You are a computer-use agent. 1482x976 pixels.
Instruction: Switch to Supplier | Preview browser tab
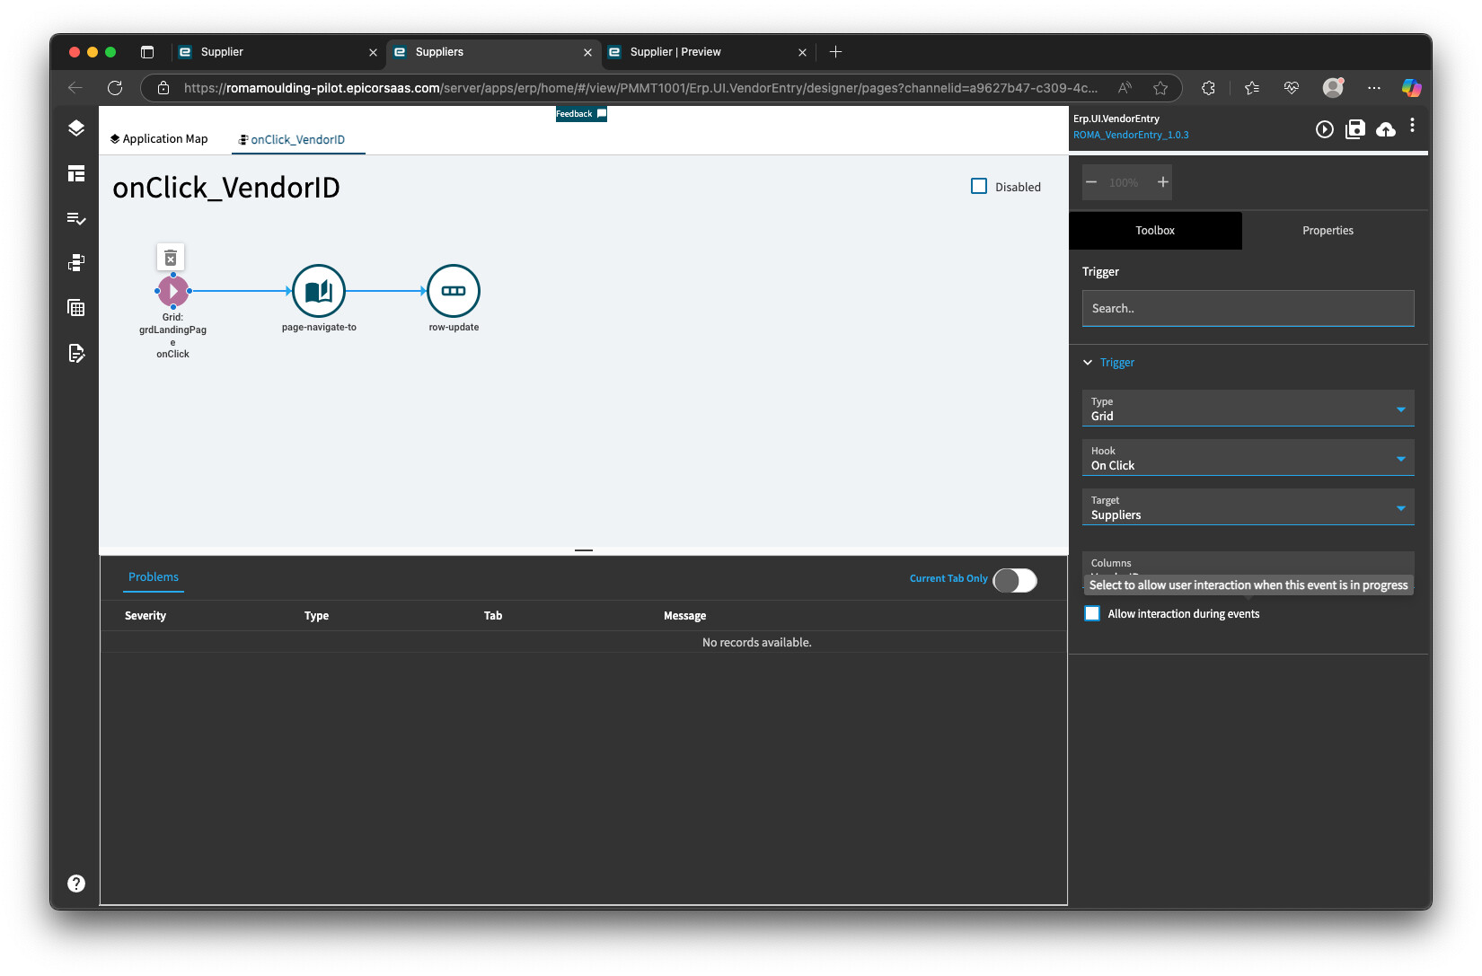[x=710, y=52]
